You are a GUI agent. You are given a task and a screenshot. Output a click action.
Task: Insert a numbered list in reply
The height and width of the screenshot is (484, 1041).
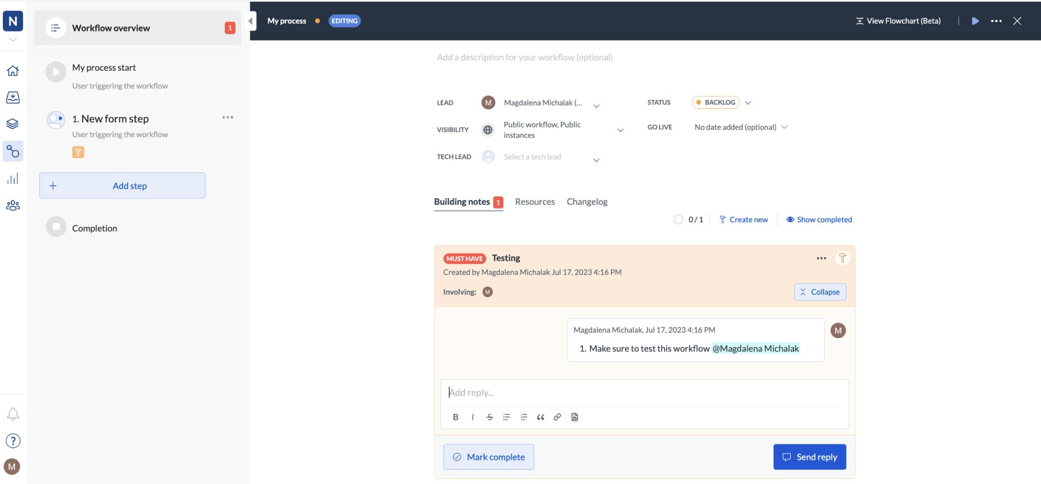point(523,417)
